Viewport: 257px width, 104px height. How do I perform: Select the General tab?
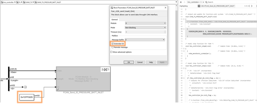(114, 19)
